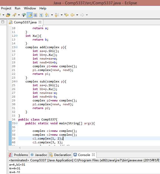Open the Project menu
This screenshot has width=160, height=174.
(x=6, y=8)
